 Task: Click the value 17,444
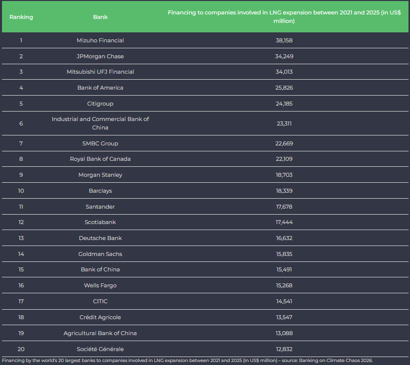tap(284, 222)
